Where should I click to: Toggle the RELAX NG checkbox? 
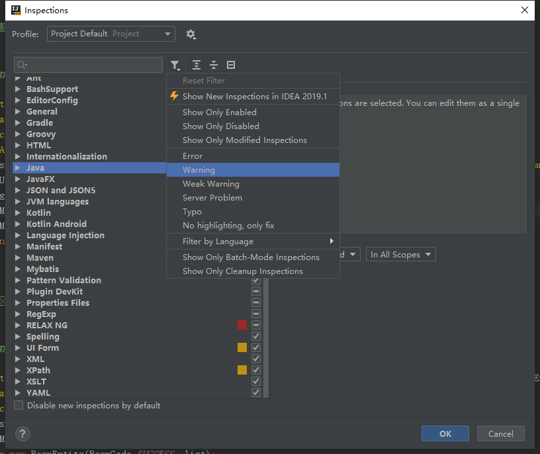click(x=256, y=325)
